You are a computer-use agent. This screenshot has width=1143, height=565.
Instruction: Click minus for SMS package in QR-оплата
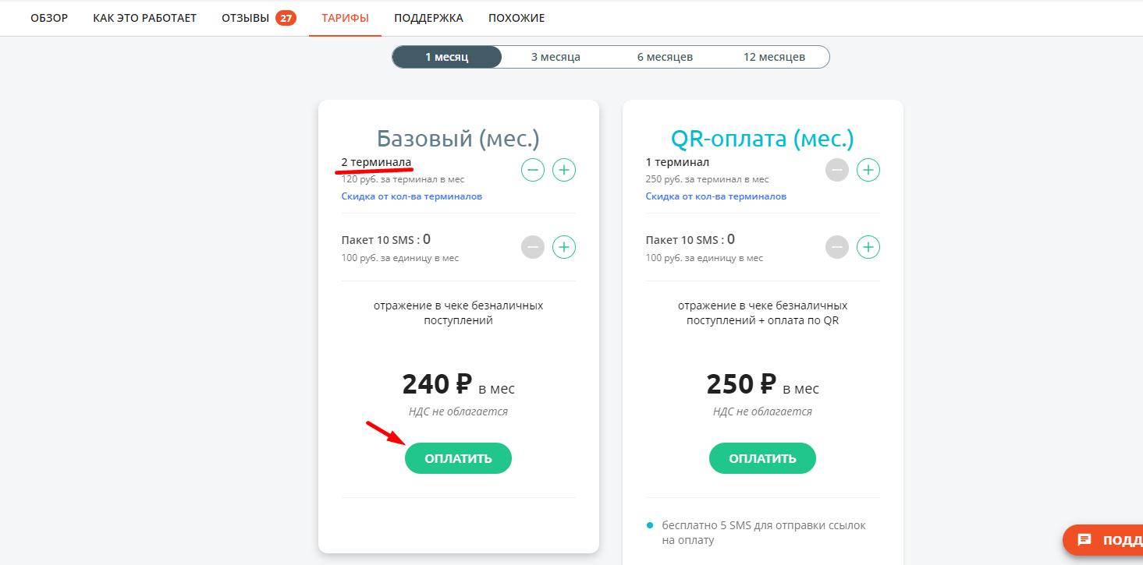click(x=837, y=247)
